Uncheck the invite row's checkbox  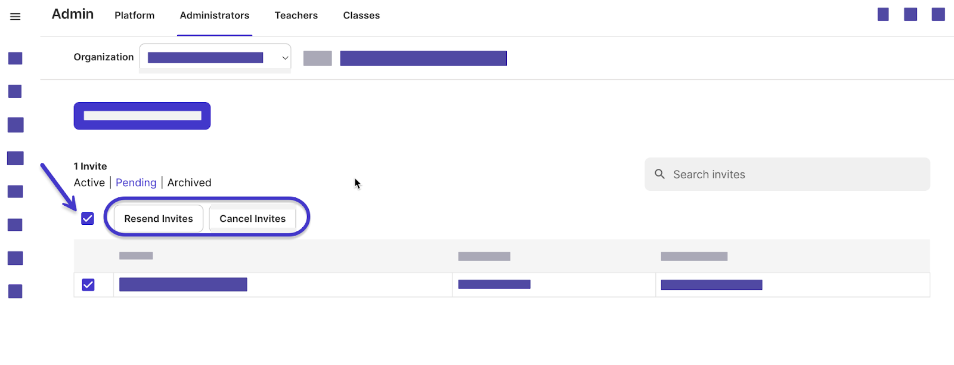[88, 285]
